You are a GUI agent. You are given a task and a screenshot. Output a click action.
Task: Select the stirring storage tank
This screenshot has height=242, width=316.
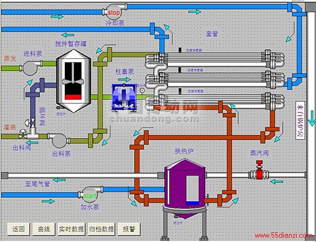tap(73, 81)
